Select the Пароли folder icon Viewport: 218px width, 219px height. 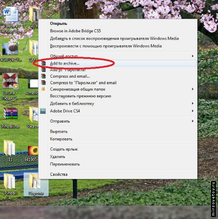pyautogui.click(x=35, y=181)
